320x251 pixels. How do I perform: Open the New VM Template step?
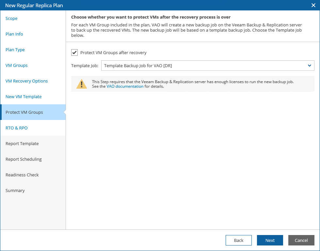click(x=24, y=97)
